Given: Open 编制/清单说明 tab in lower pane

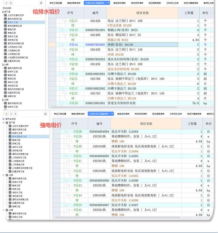Looking at the screenshot, I should point(78,114).
